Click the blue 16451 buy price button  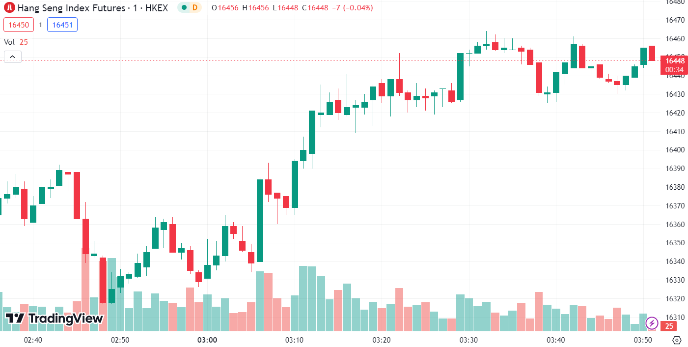tap(62, 25)
